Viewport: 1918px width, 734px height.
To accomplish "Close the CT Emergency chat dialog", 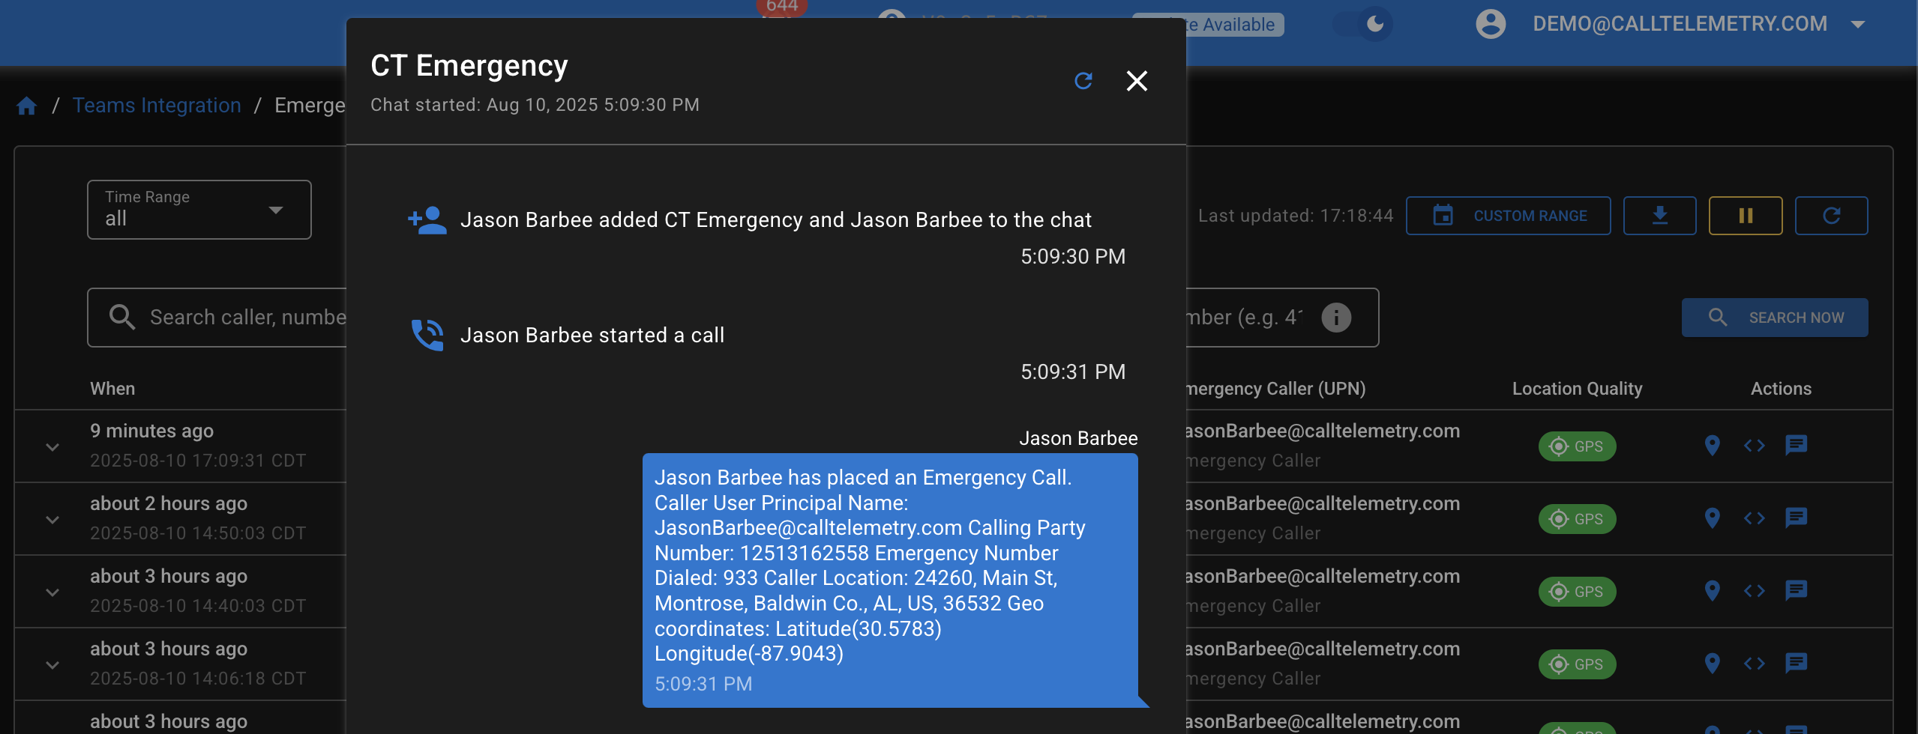I will [1137, 81].
